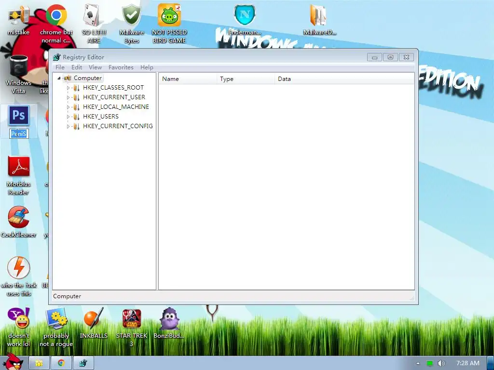Click the HKEY_USERS folder icon
The height and width of the screenshot is (370, 494).
76,117
